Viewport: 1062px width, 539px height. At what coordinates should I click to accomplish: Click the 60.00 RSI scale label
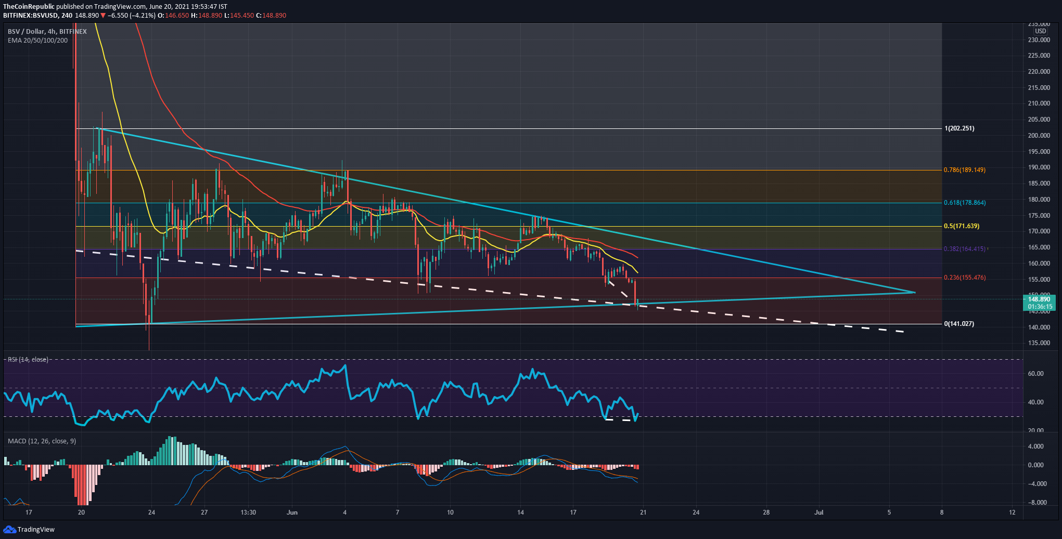[1036, 374]
